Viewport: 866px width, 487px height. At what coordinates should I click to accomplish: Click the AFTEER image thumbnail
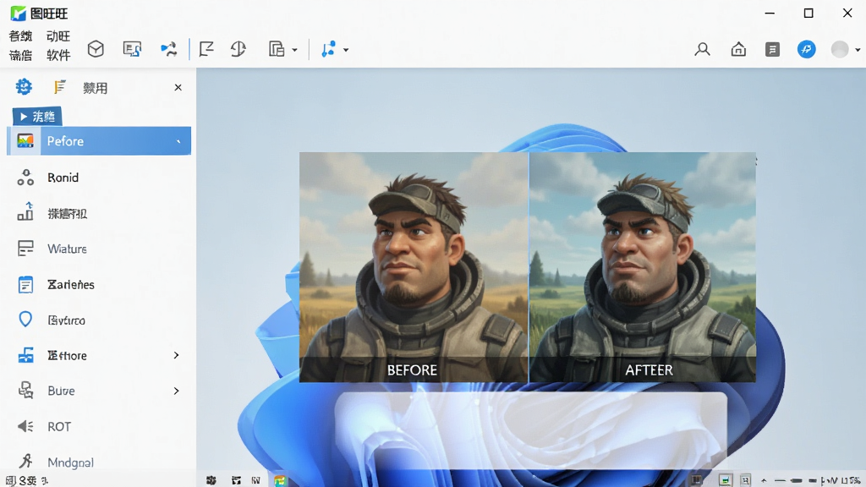(x=643, y=266)
